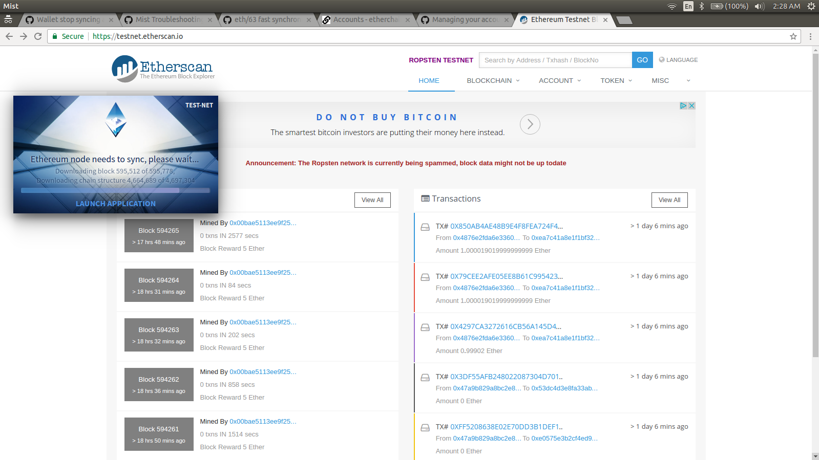Switch to Wallet stop syncing tab
This screenshot has height=460, width=819.
[69, 19]
